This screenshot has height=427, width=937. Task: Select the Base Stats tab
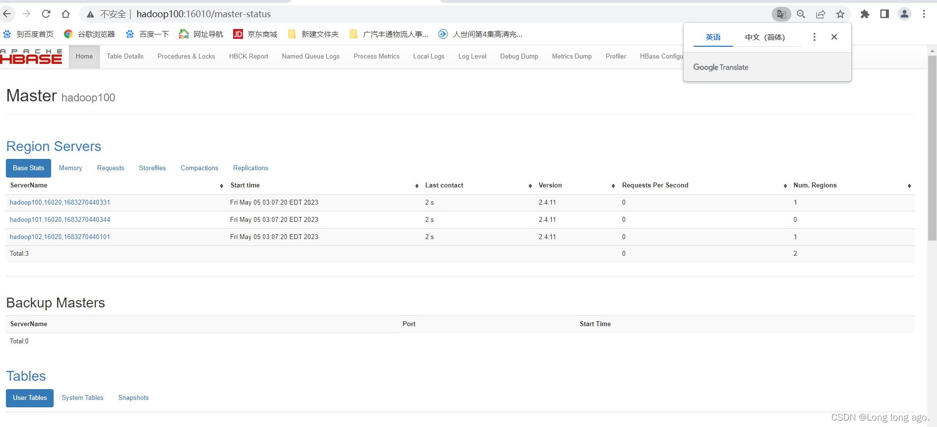29,168
